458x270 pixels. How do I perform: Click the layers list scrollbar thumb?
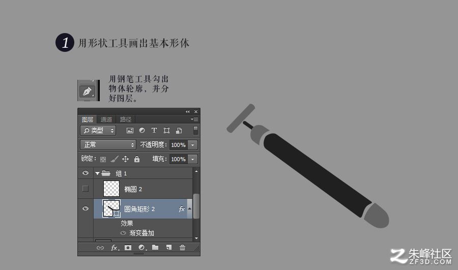pyautogui.click(x=196, y=206)
